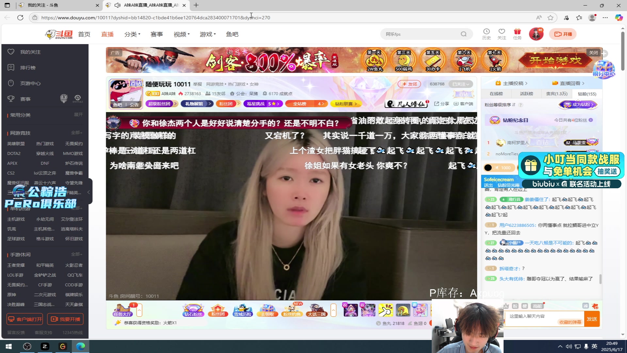Click the page vertical scrollbar

tap(623, 51)
